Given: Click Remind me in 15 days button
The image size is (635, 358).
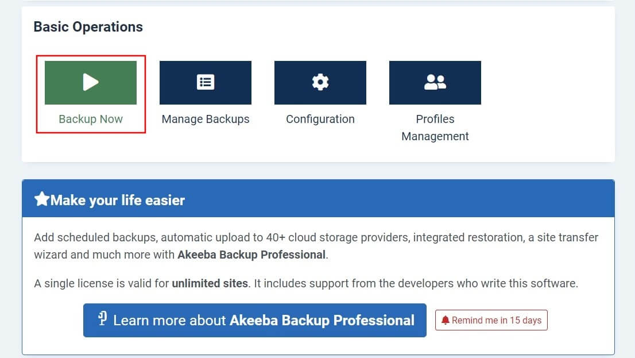Looking at the screenshot, I should coord(491,320).
